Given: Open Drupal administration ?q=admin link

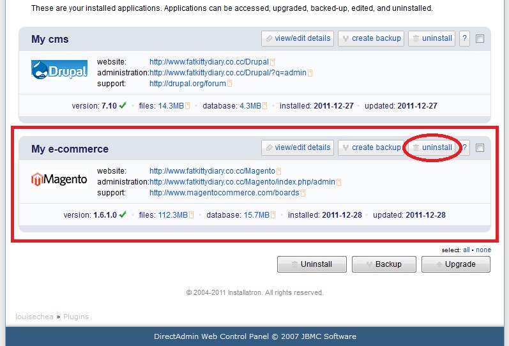Looking at the screenshot, I should coord(228,73).
